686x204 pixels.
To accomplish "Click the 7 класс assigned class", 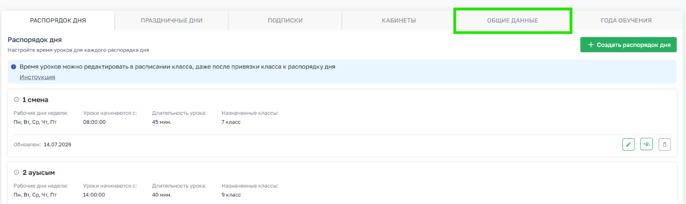I will point(231,122).
